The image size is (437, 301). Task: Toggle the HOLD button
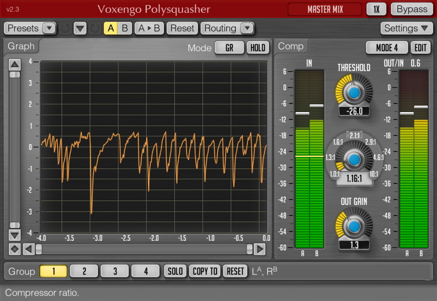(258, 47)
